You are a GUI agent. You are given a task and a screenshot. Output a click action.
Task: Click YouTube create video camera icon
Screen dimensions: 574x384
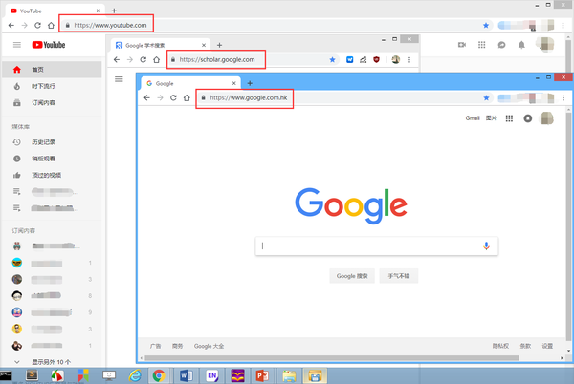pyautogui.click(x=462, y=45)
